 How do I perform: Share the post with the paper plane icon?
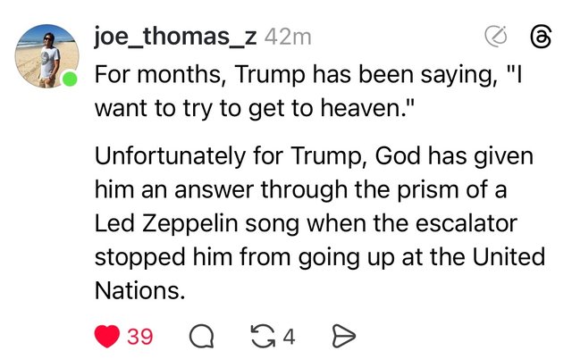344,336
